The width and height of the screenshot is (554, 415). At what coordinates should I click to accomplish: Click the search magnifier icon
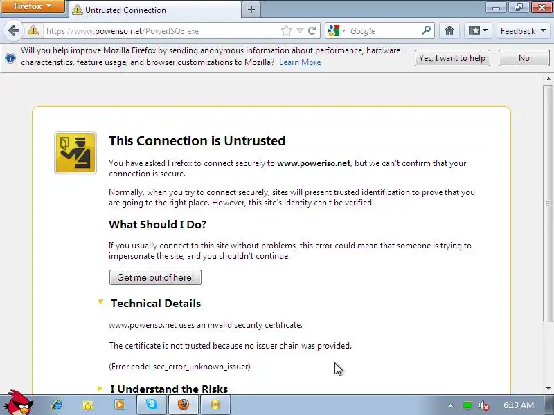pos(427,30)
